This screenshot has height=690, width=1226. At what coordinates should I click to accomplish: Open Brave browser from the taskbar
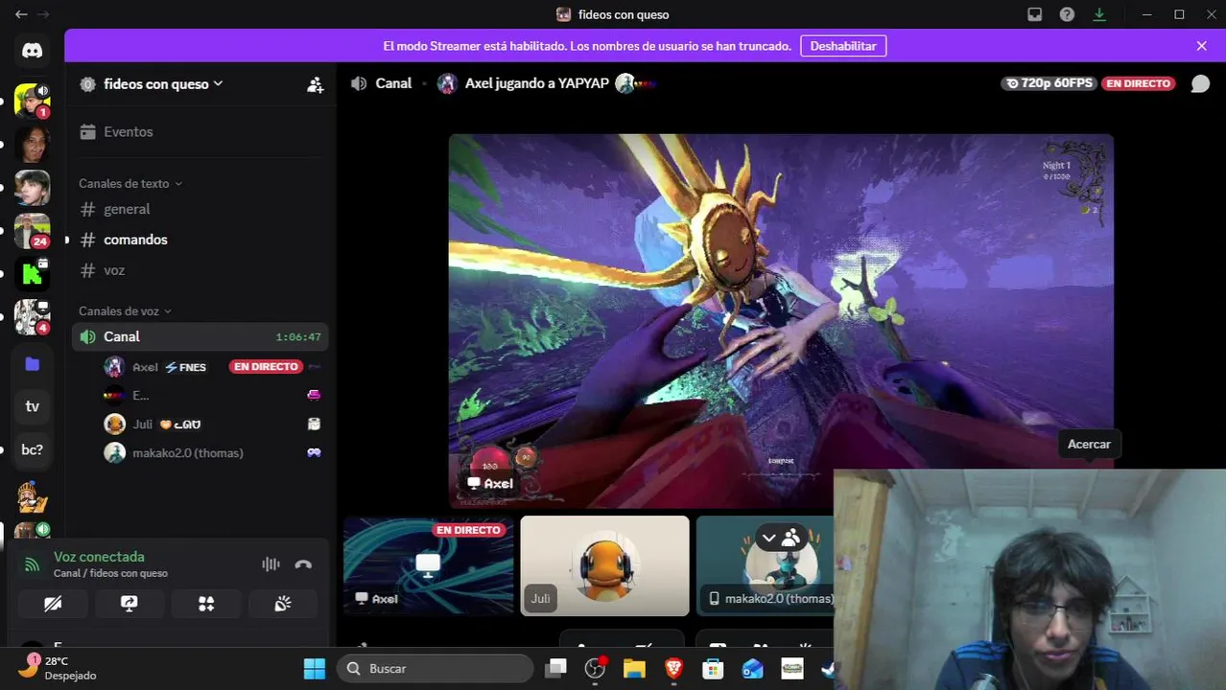673,668
